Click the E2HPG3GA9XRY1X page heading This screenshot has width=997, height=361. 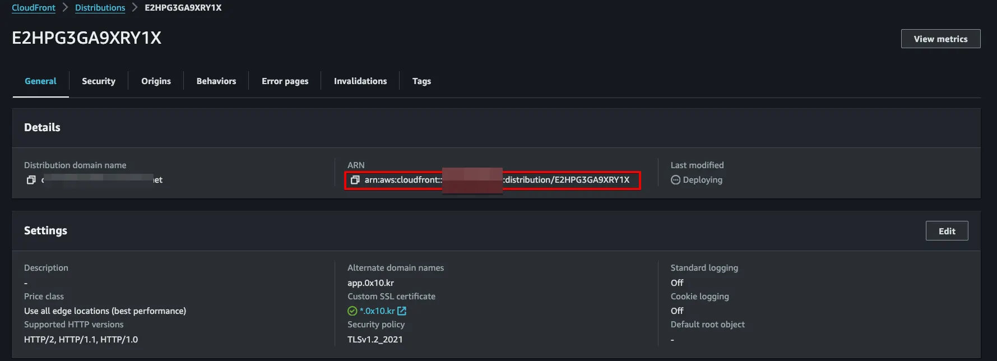pos(87,38)
